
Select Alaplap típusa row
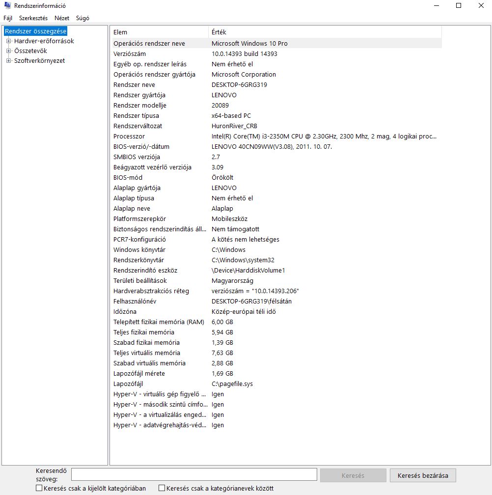point(277,198)
